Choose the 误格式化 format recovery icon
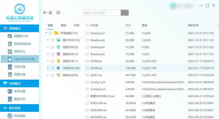The image size is (219, 119). [10, 51]
